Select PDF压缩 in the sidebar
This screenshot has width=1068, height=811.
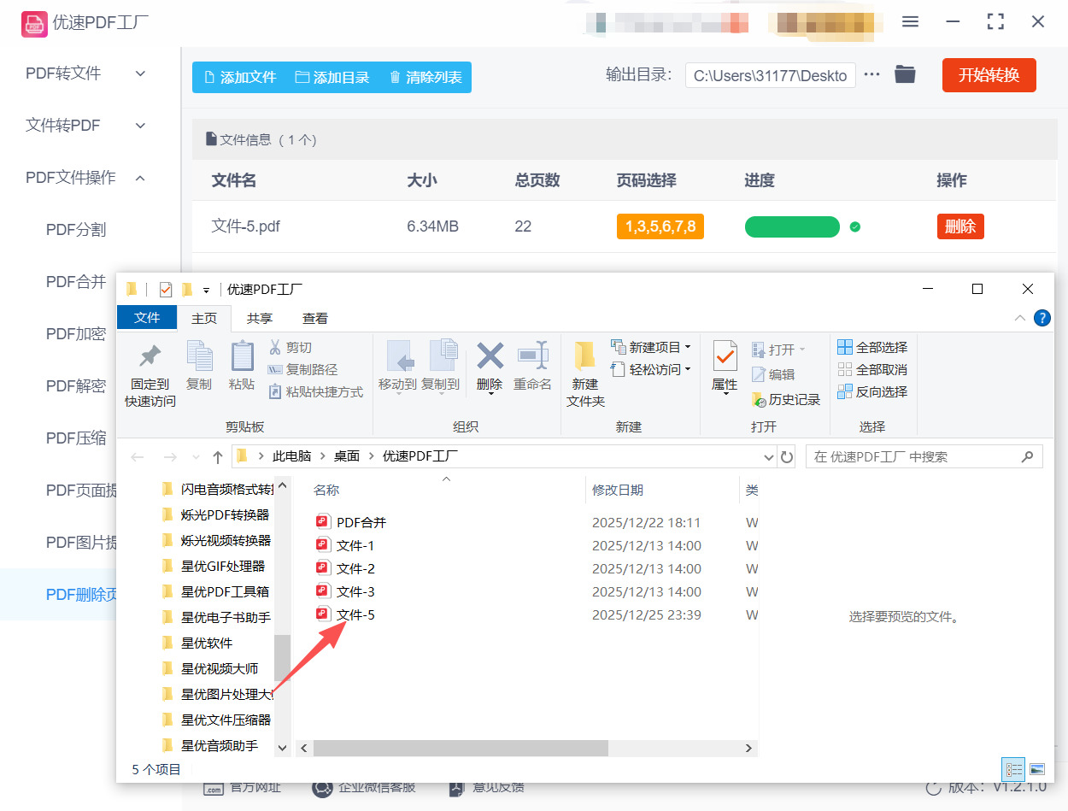coord(76,438)
